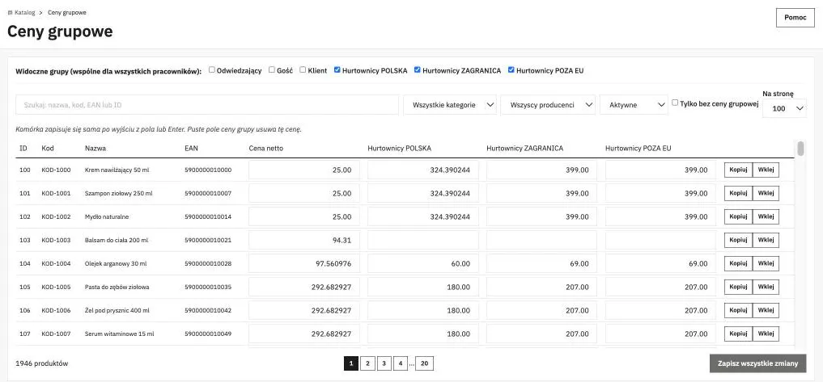The width and height of the screenshot is (823, 382).
Task: Go to page 4
Action: (x=401, y=363)
